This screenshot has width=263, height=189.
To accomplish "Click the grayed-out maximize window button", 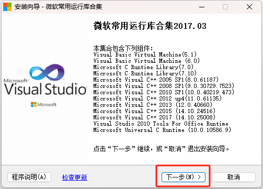I will pyautogui.click(x=225, y=7).
